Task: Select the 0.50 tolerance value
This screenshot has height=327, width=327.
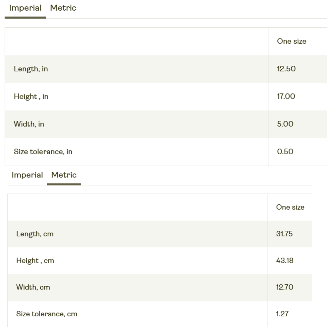Action: 285,152
